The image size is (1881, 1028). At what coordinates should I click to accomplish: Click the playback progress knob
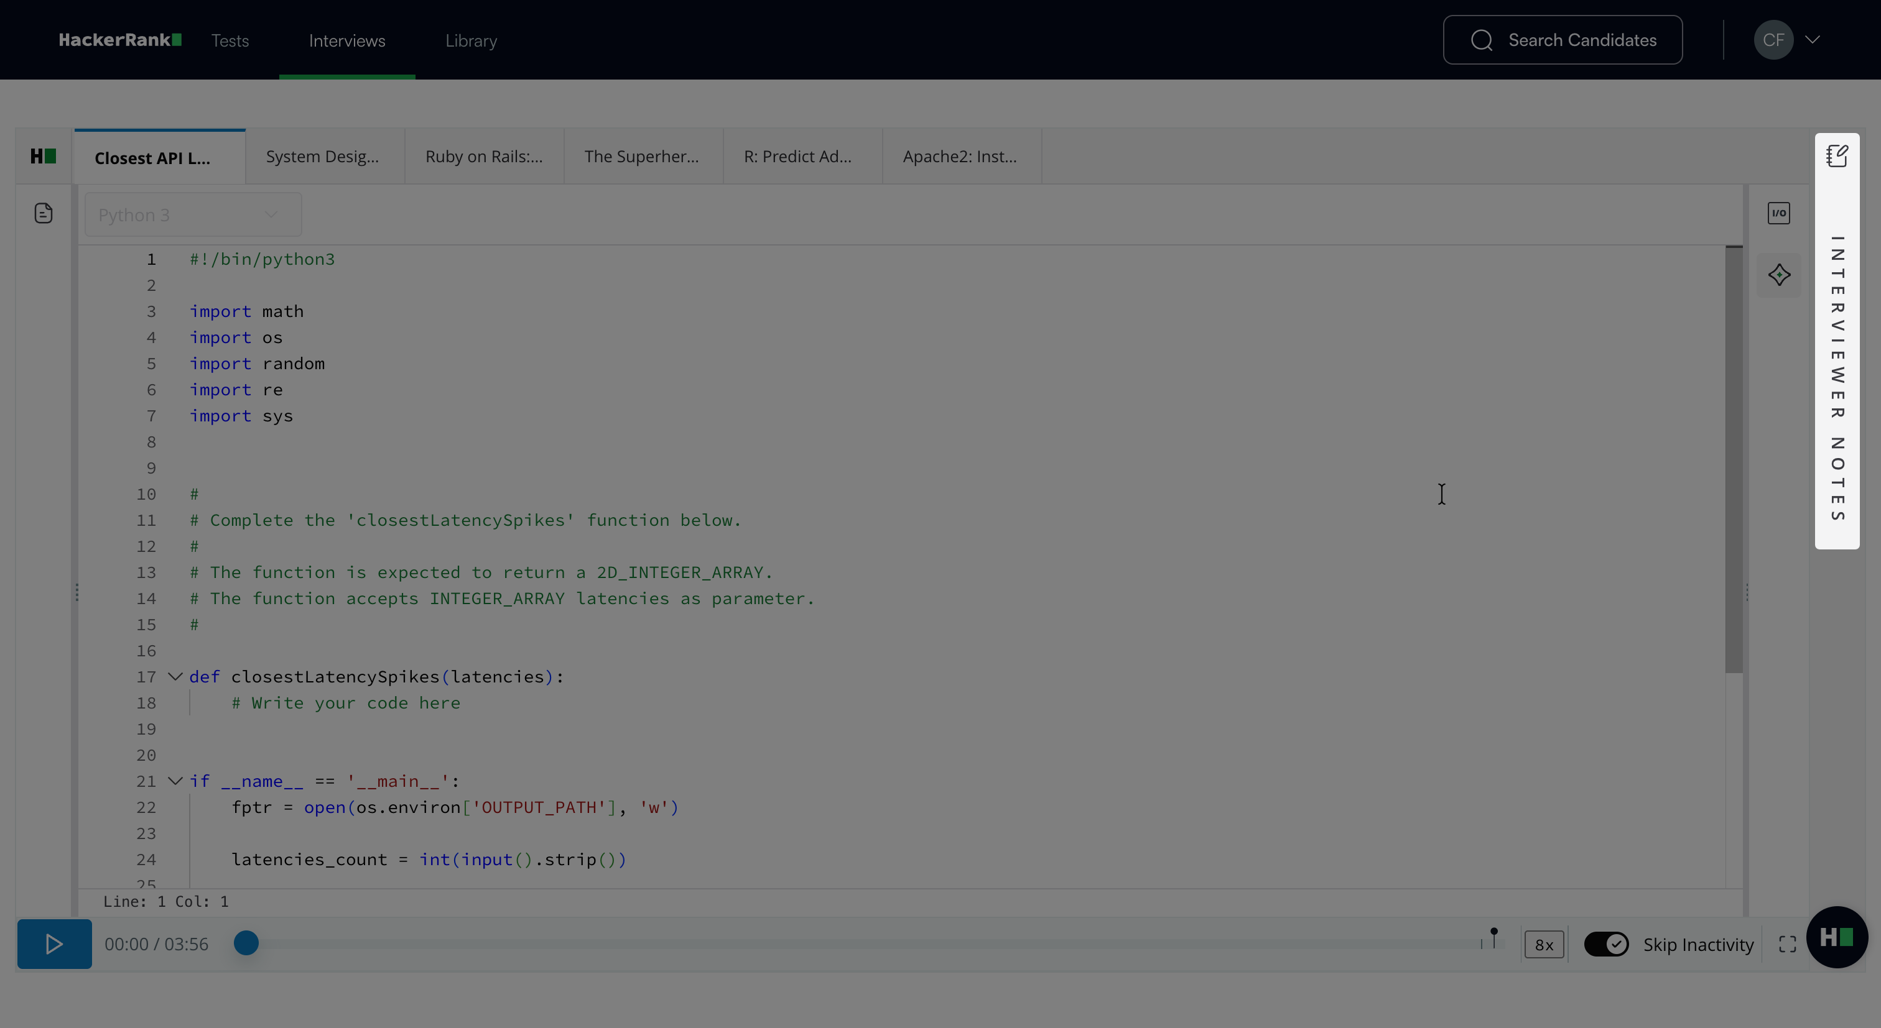pos(246,944)
